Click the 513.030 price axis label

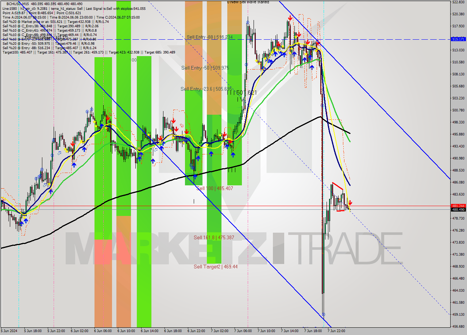pyautogui.click(x=458, y=50)
